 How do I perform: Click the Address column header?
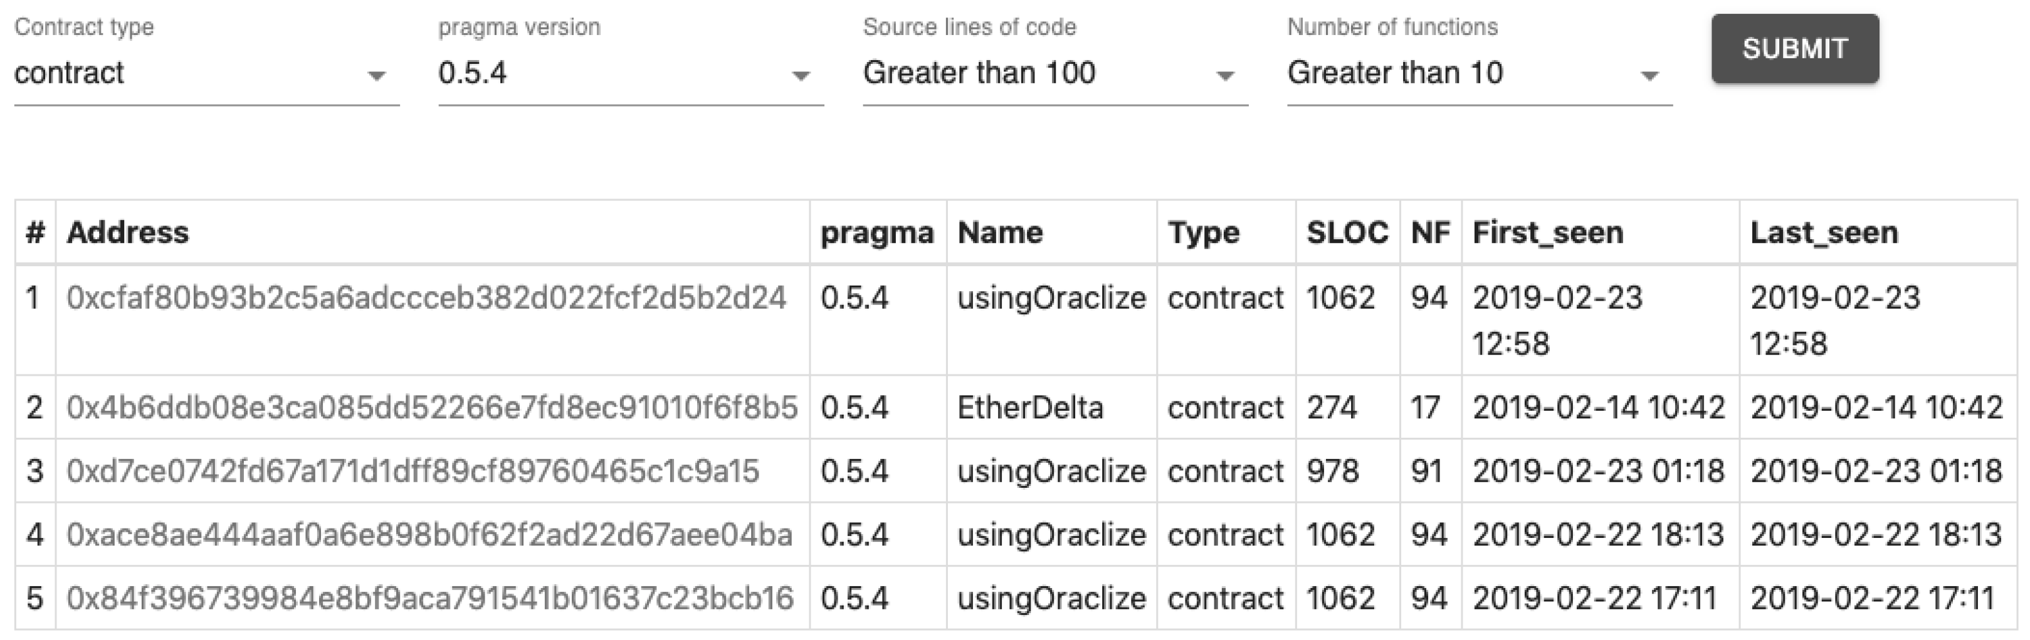pos(128,232)
